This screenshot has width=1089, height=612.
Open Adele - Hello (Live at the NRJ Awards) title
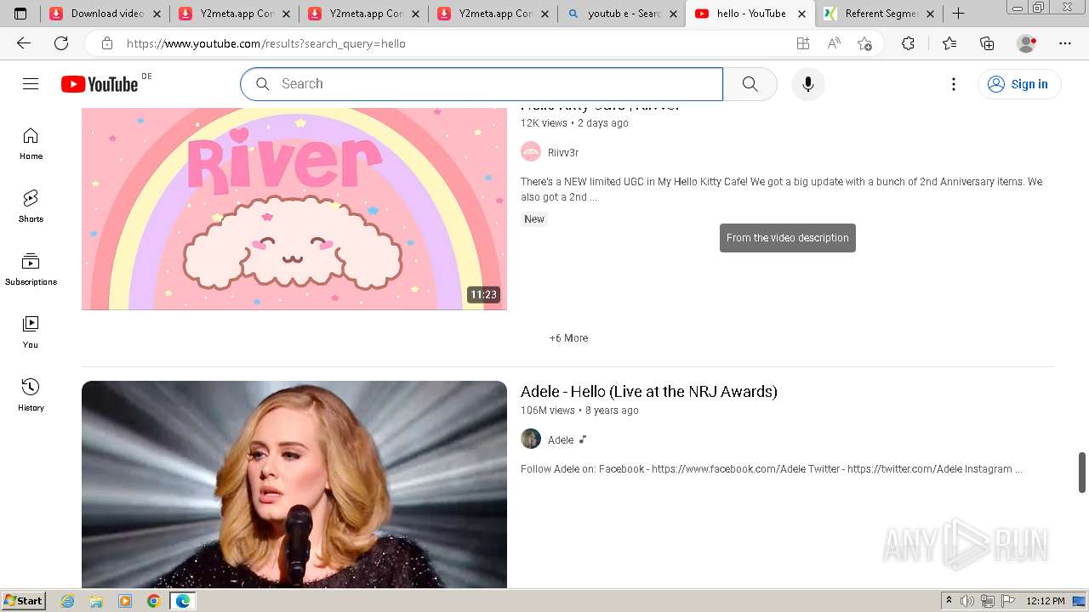point(649,391)
